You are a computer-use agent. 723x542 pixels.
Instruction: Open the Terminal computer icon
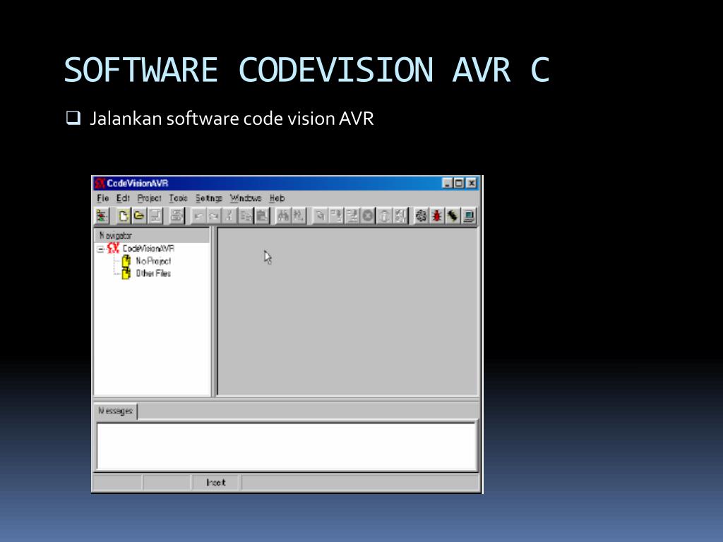(x=469, y=216)
